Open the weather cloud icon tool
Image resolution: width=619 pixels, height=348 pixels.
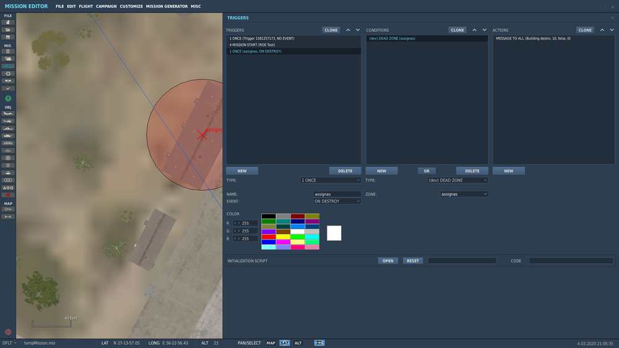pyautogui.click(x=8, y=59)
